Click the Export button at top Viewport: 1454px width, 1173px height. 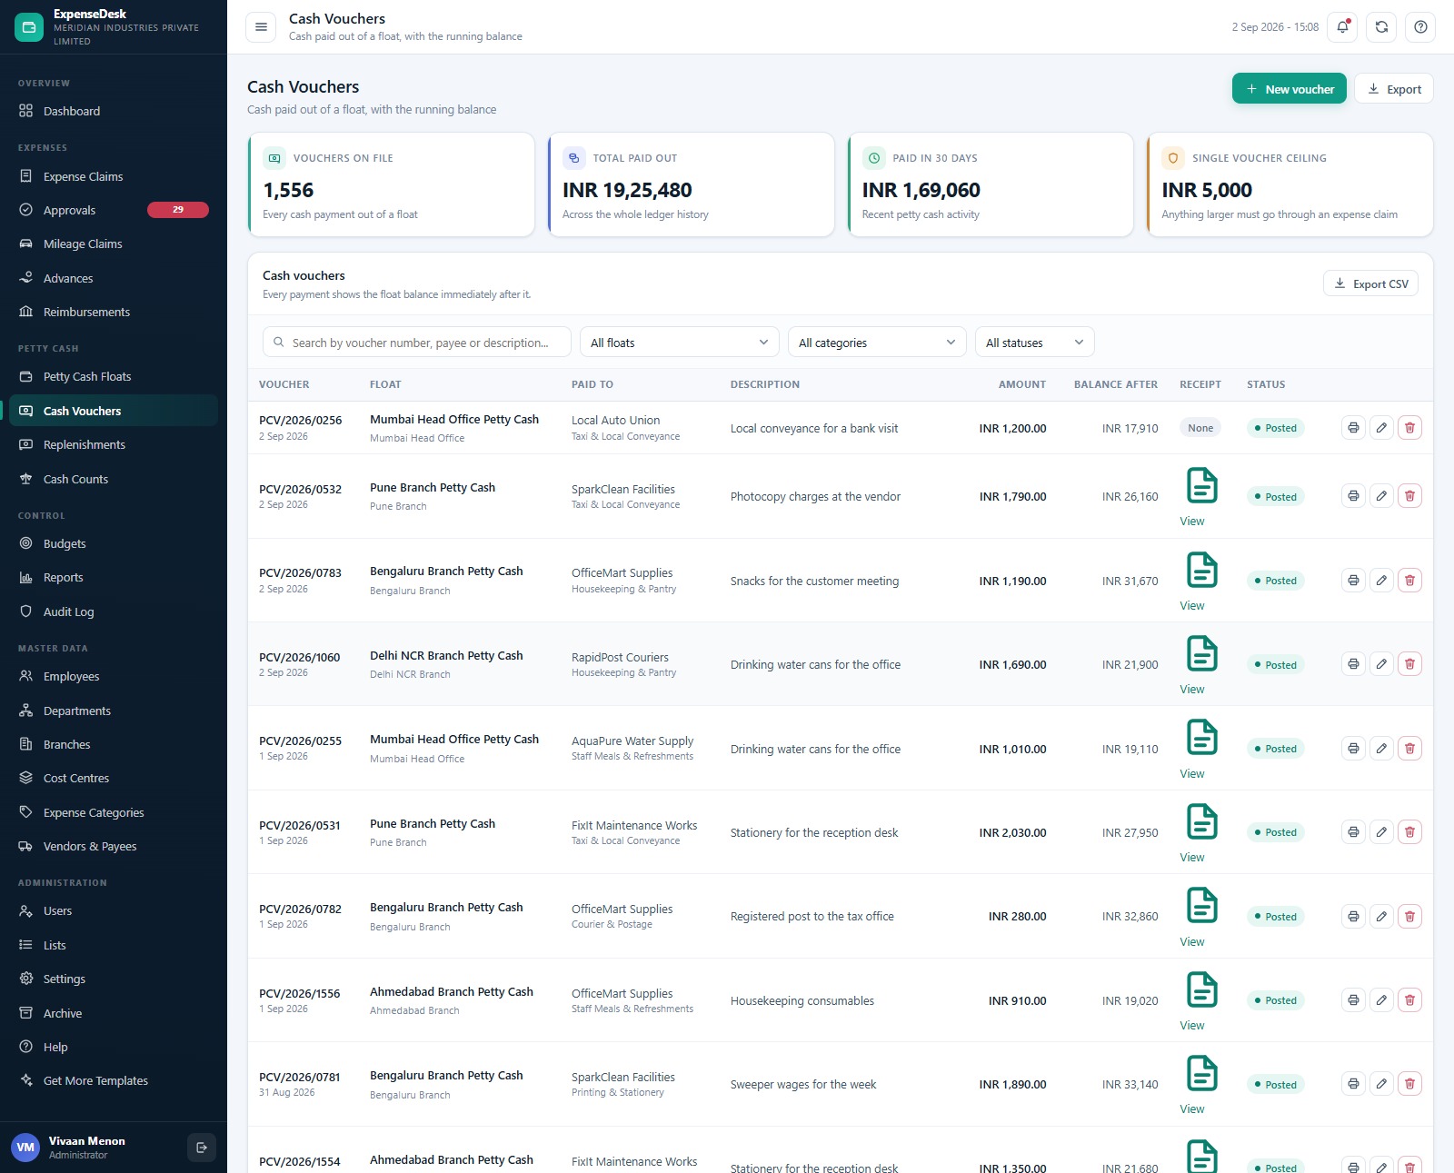tap(1394, 89)
